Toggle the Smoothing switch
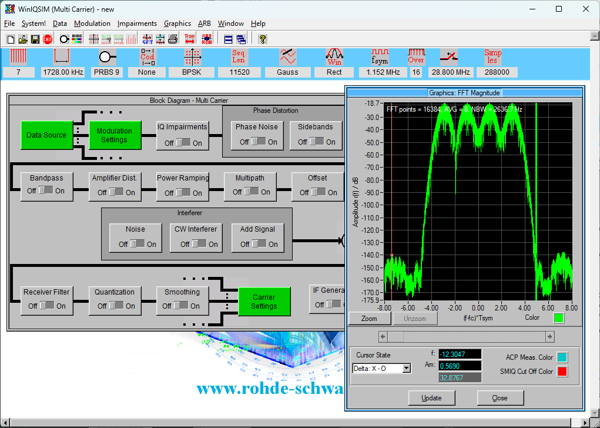The height and width of the screenshot is (428, 600). (x=181, y=305)
